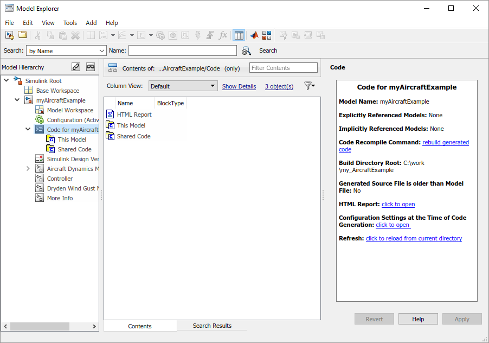Select HTML Report row in contents

pos(134,115)
